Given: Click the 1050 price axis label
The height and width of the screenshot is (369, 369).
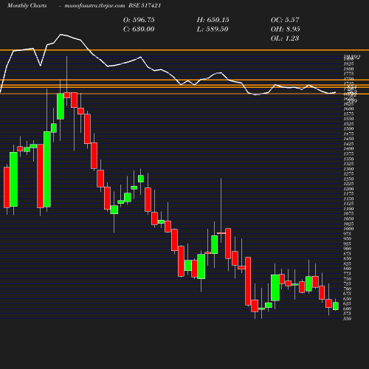Looking at the screenshot, I should (348, 218).
